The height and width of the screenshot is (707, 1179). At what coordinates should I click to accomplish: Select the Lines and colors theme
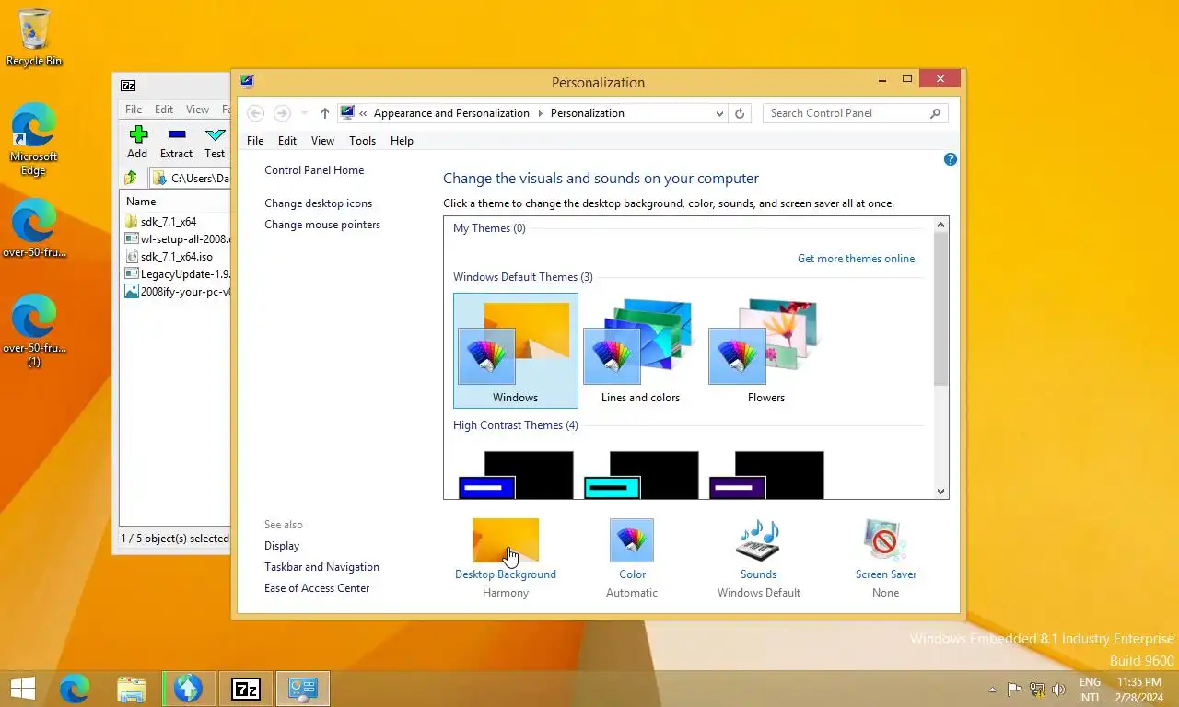[x=640, y=351]
